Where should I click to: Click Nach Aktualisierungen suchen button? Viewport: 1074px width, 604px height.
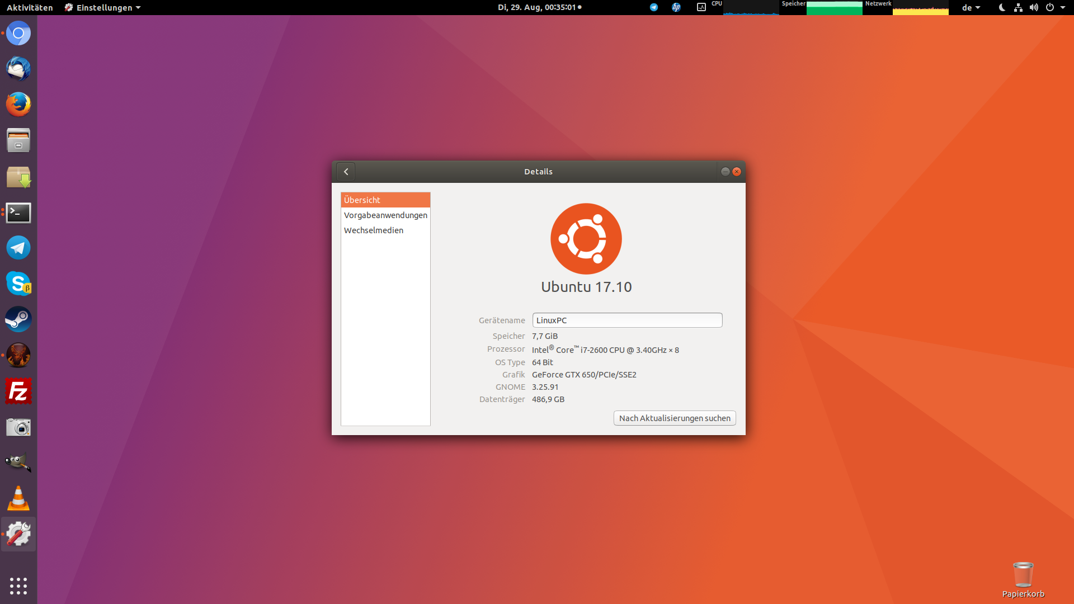click(x=675, y=418)
